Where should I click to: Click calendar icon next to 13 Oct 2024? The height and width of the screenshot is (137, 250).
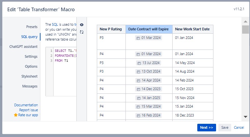pyautogui.click(x=138, y=72)
